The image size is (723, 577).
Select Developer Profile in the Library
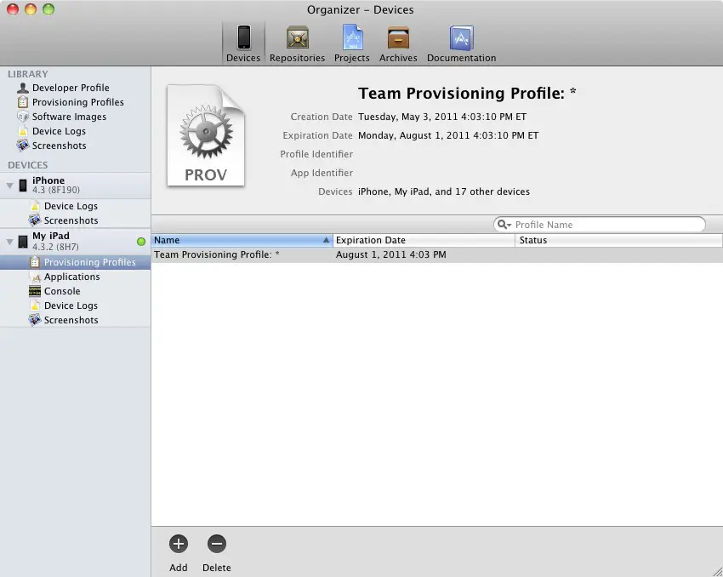tap(70, 88)
